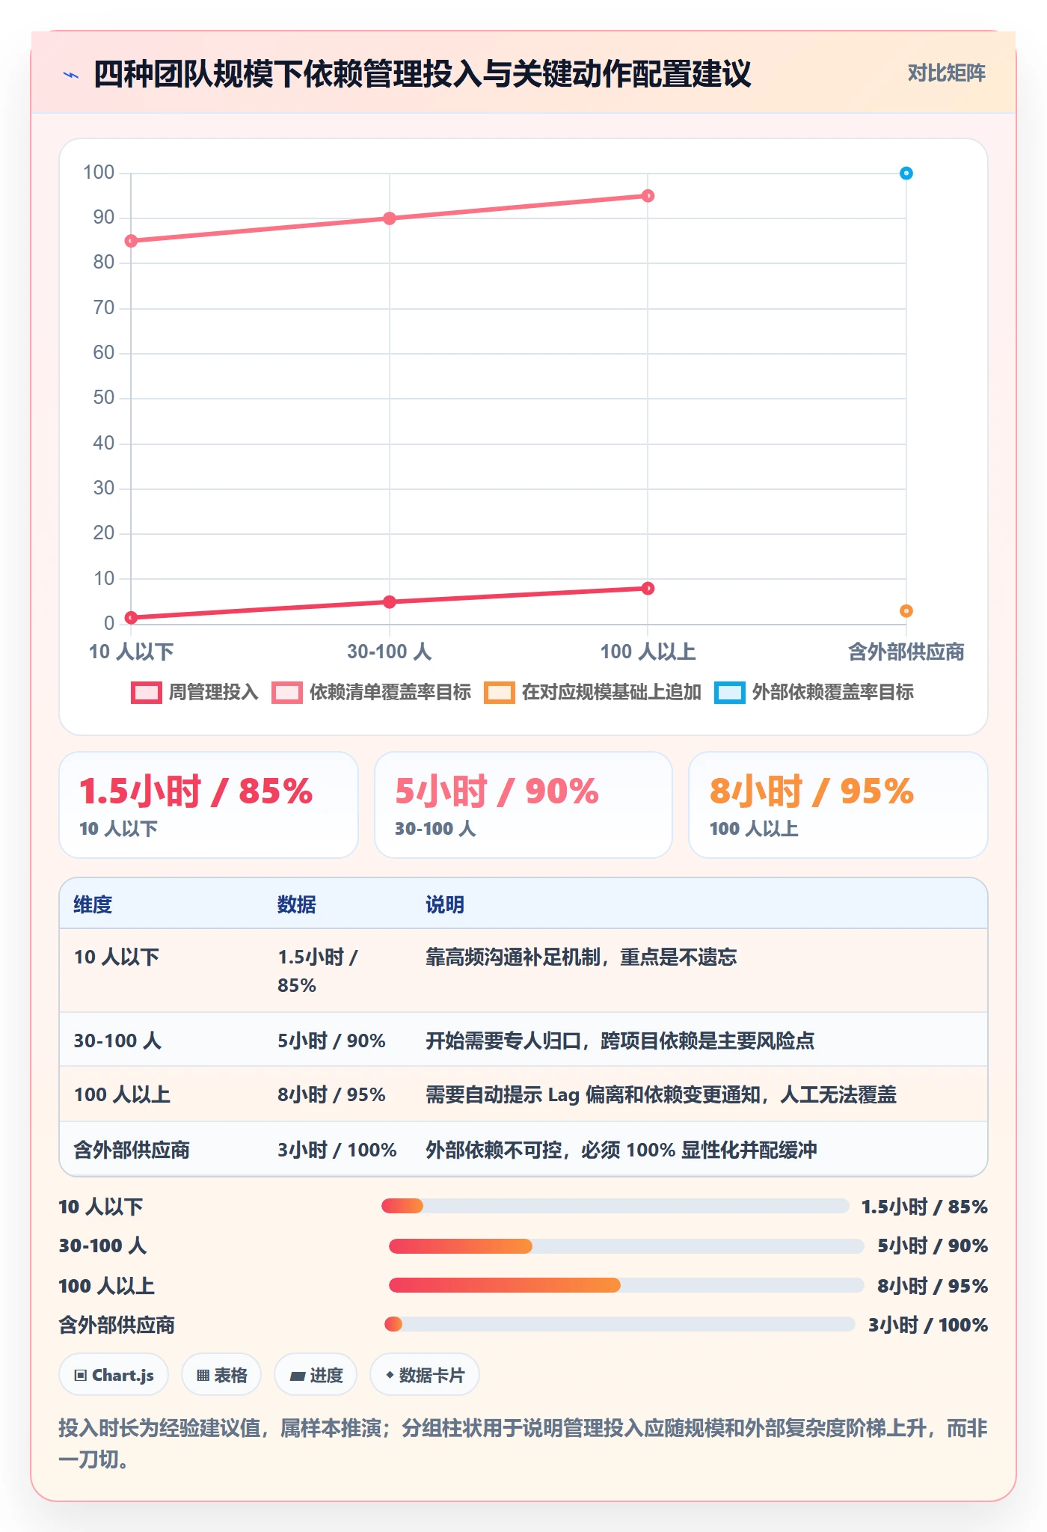This screenshot has width=1047, height=1532.
Task: Click the coverage point at 90 for 30-100 人
Action: point(390,218)
